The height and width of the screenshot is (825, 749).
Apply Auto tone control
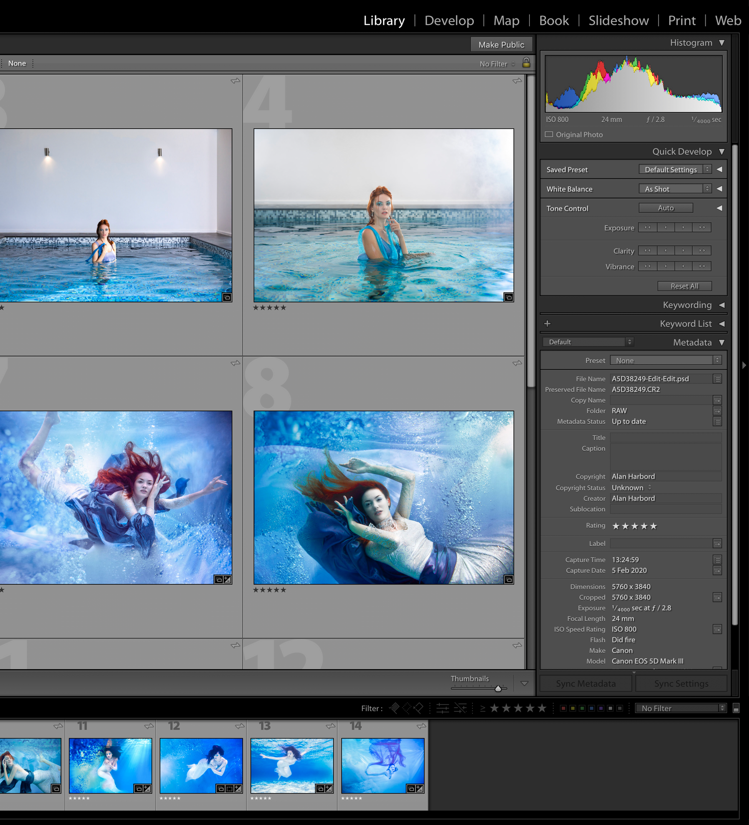(x=666, y=208)
